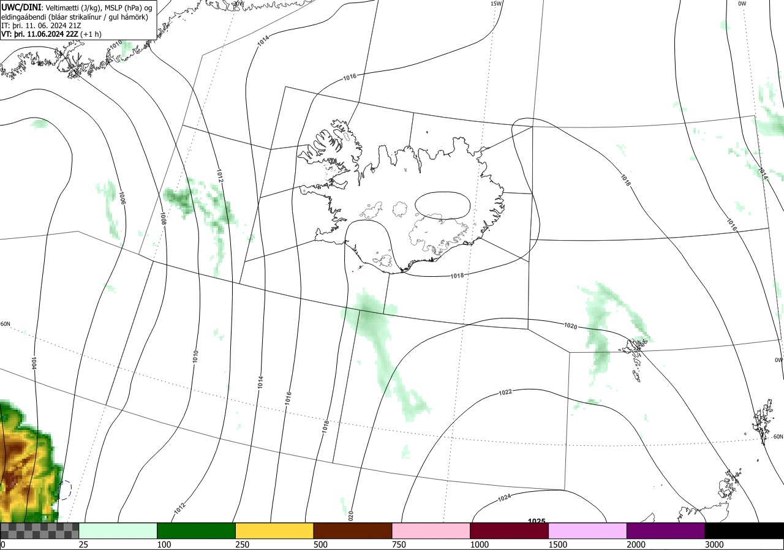784x550 pixels.
Task: Select the light mint 25–100 legend swatch
Action: [118, 530]
